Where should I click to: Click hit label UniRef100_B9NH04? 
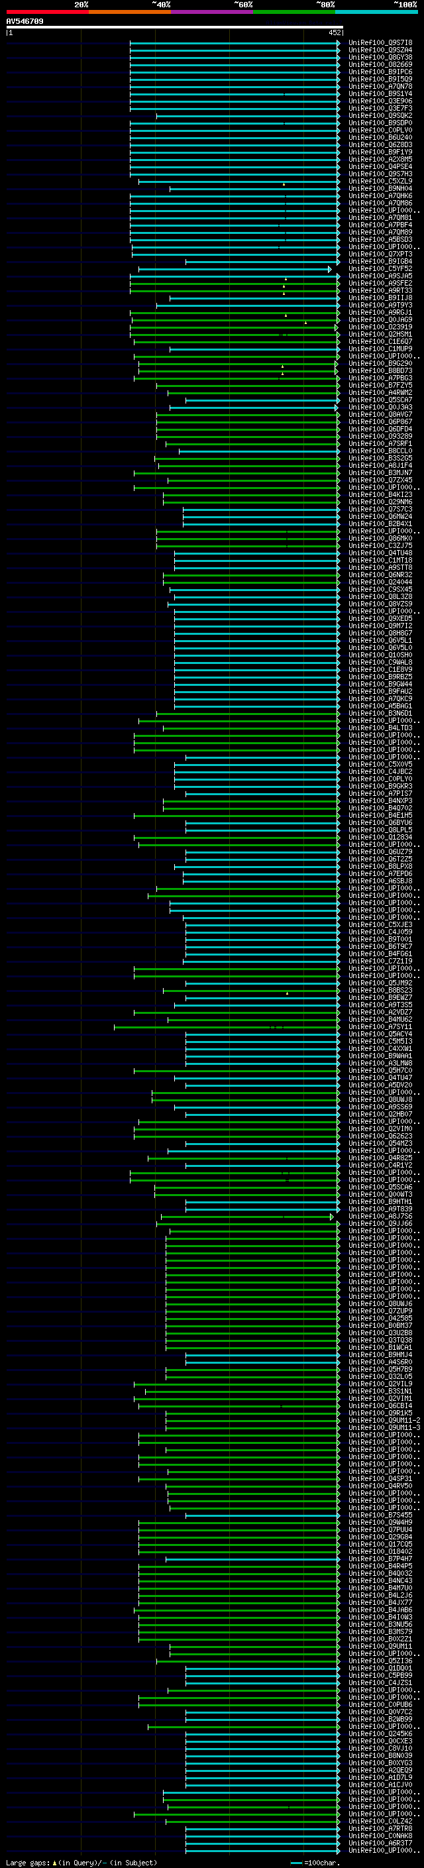click(x=380, y=189)
